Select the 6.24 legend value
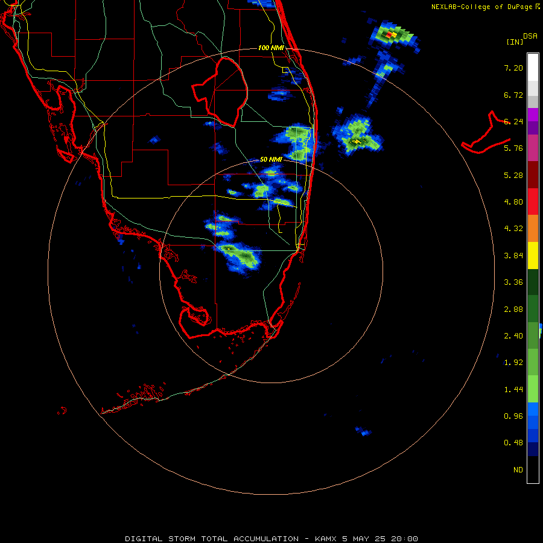543x543 pixels. click(x=513, y=121)
